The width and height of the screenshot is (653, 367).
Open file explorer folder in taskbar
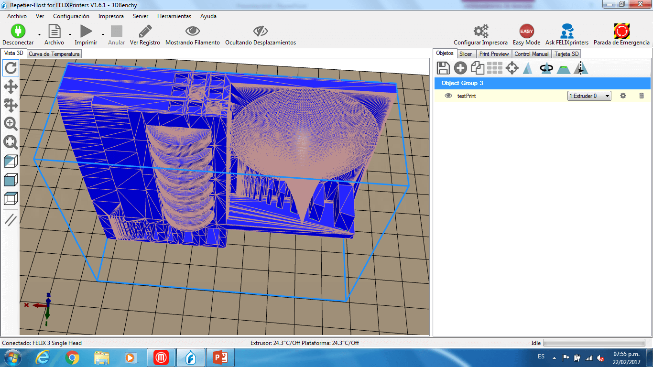pyautogui.click(x=102, y=357)
